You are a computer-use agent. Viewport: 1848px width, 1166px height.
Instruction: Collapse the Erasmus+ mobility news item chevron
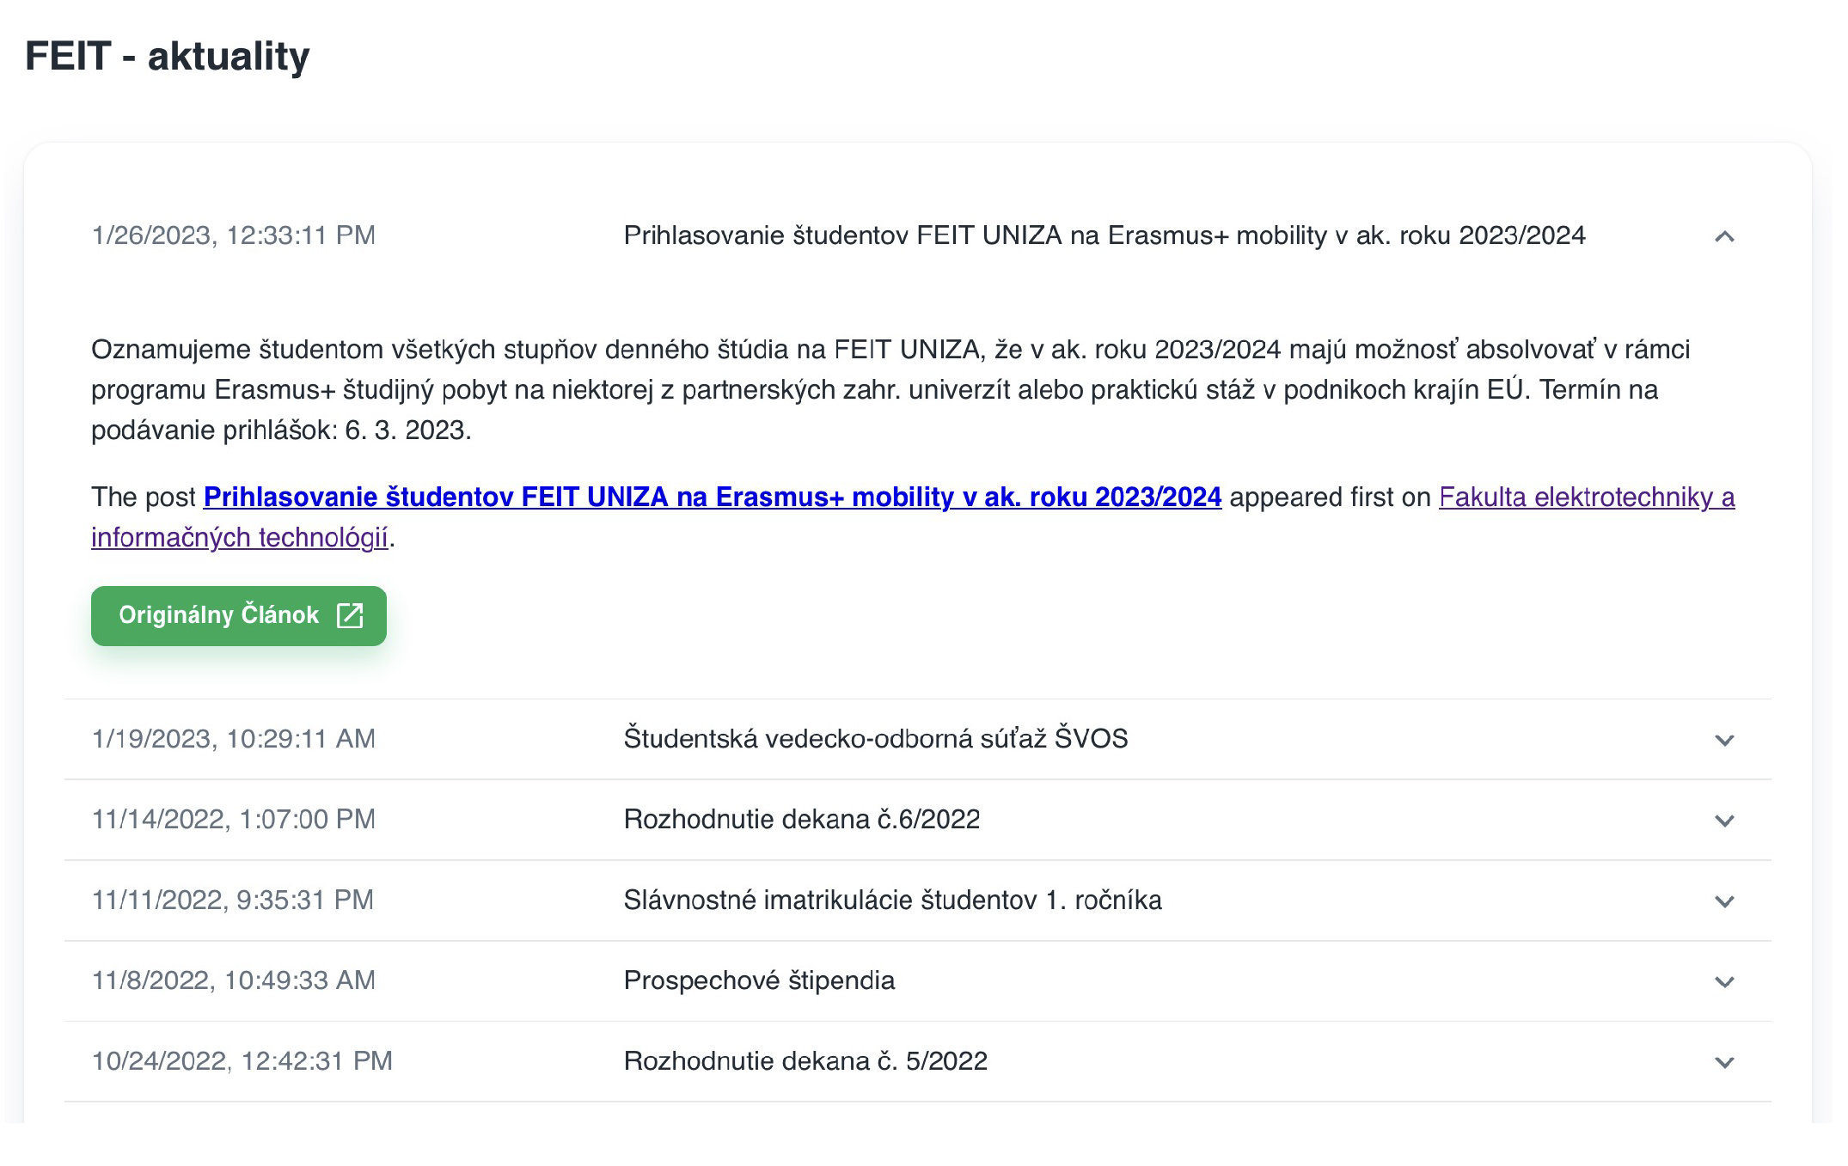(1723, 236)
